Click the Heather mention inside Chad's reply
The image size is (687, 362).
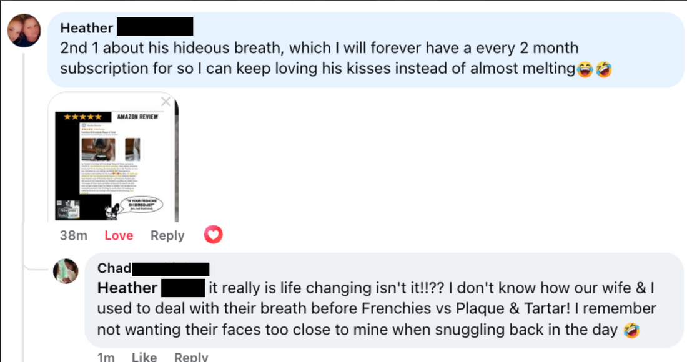(127, 288)
